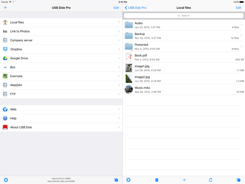Tap the plus icon in the top-left corner
The width and height of the screenshot is (245, 184).
(5, 8)
